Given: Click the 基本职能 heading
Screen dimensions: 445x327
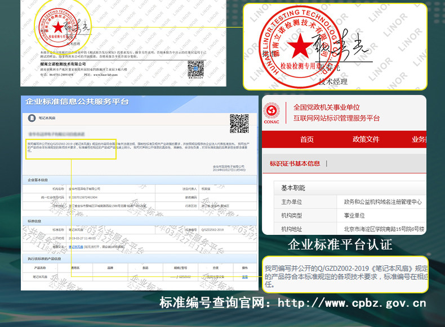Looking at the screenshot, I should (293, 188).
